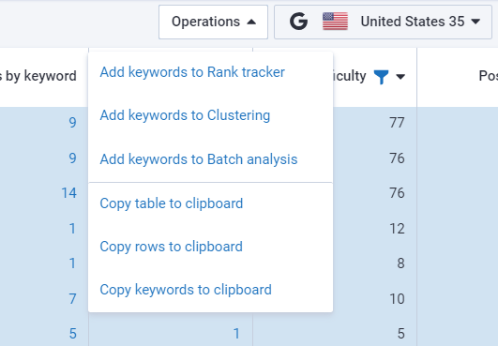Open the Operations dropdown button
This screenshot has height=346, width=498.
click(213, 22)
